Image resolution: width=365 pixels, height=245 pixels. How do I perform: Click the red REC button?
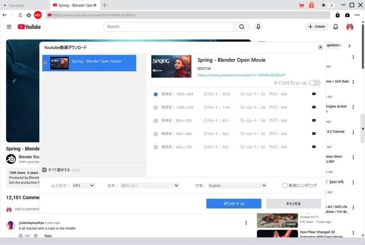click(x=38, y=15)
